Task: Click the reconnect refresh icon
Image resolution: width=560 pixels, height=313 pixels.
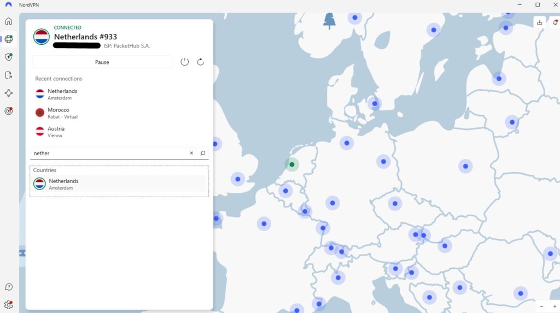Action: (x=200, y=62)
